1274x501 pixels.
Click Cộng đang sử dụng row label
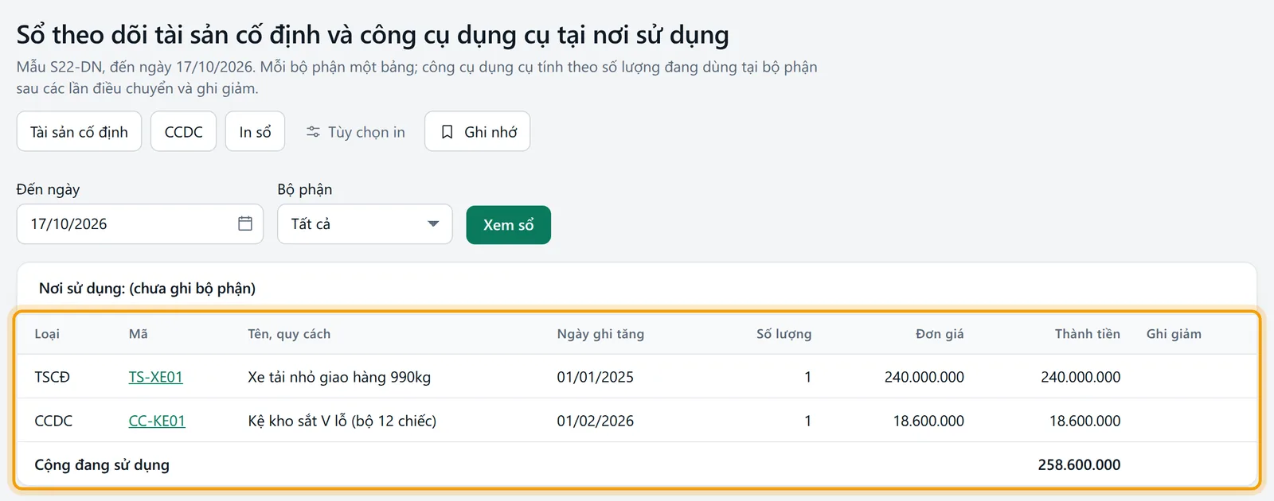pyautogui.click(x=102, y=464)
